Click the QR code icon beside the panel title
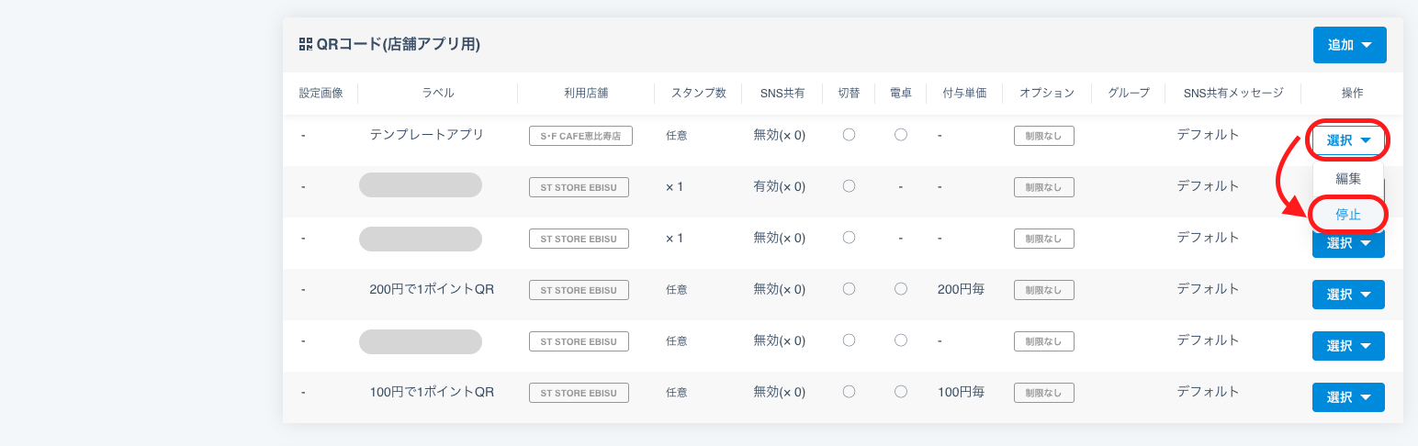Image resolution: width=1418 pixels, height=446 pixels. point(306,44)
